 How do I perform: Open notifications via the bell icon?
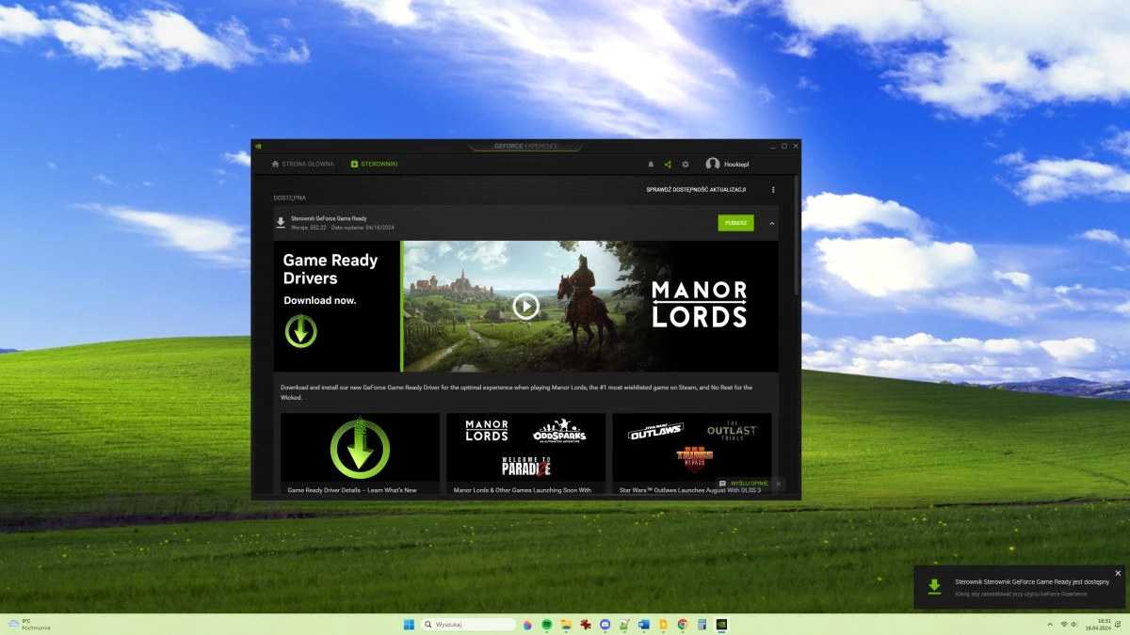651,164
